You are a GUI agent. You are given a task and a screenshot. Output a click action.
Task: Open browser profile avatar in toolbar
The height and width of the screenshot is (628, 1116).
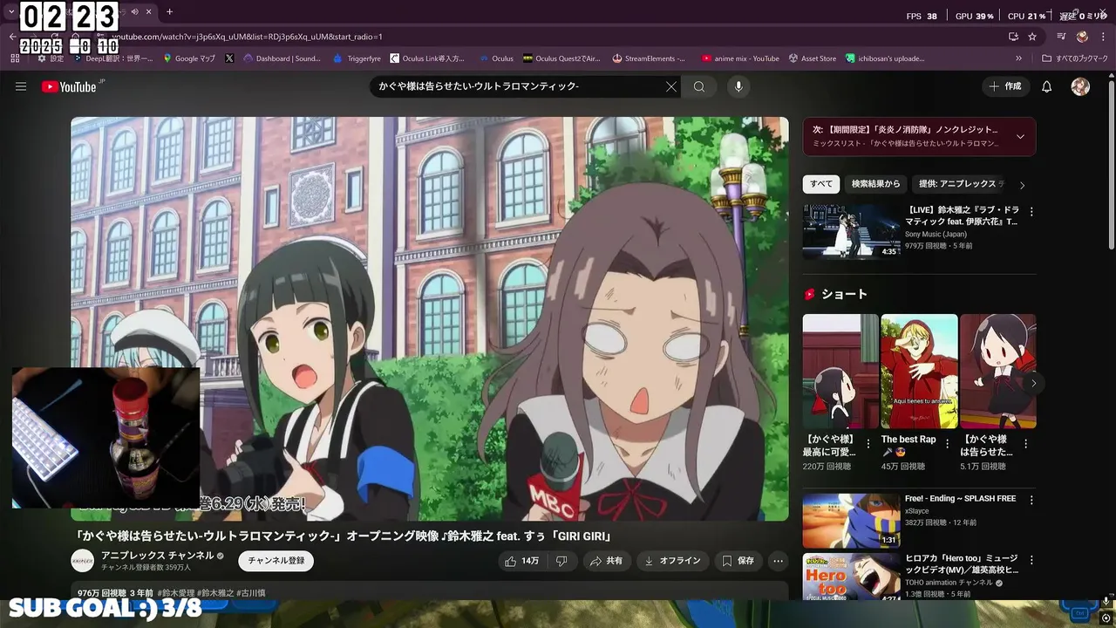[1082, 37]
